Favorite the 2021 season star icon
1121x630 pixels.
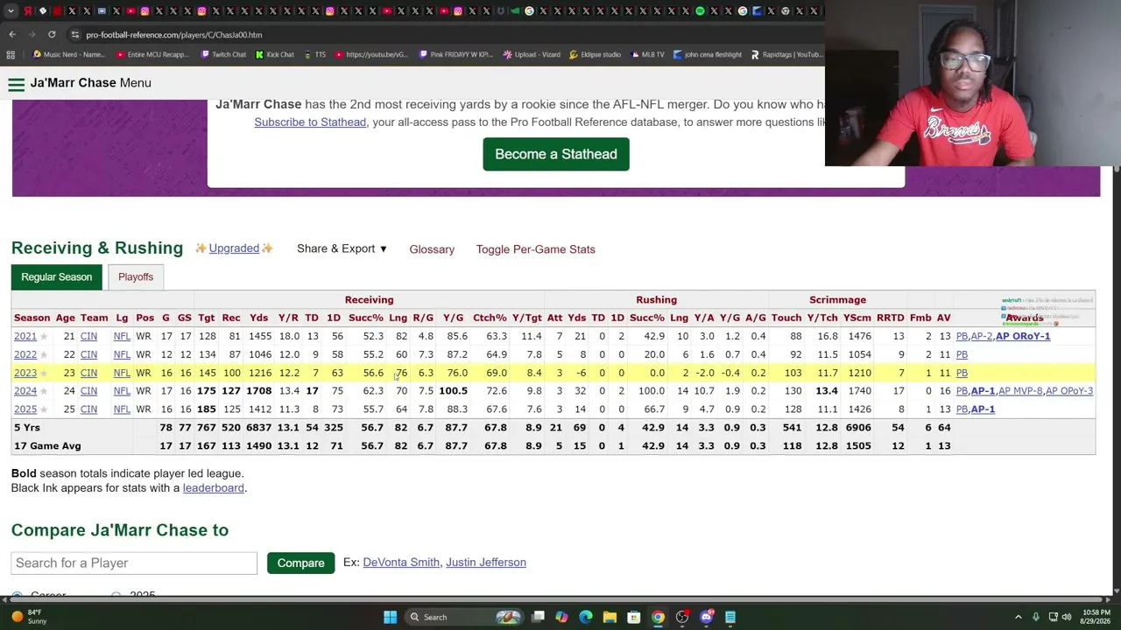[43, 337]
